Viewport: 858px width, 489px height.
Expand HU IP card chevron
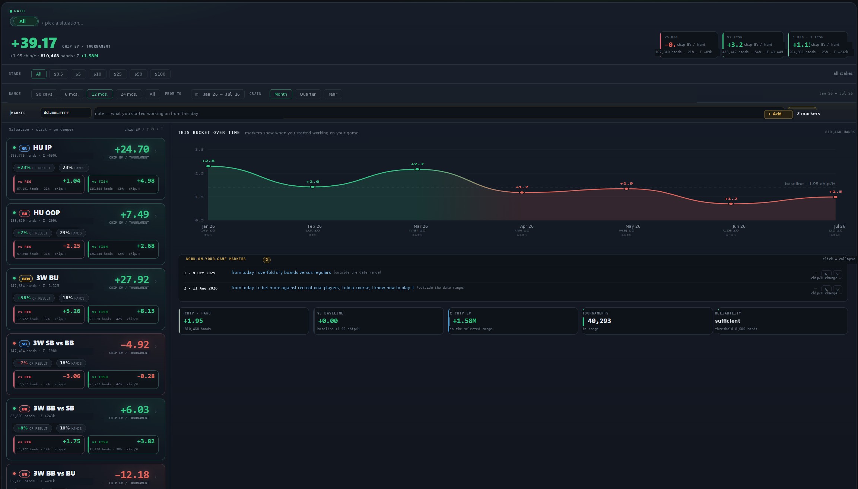tap(156, 151)
